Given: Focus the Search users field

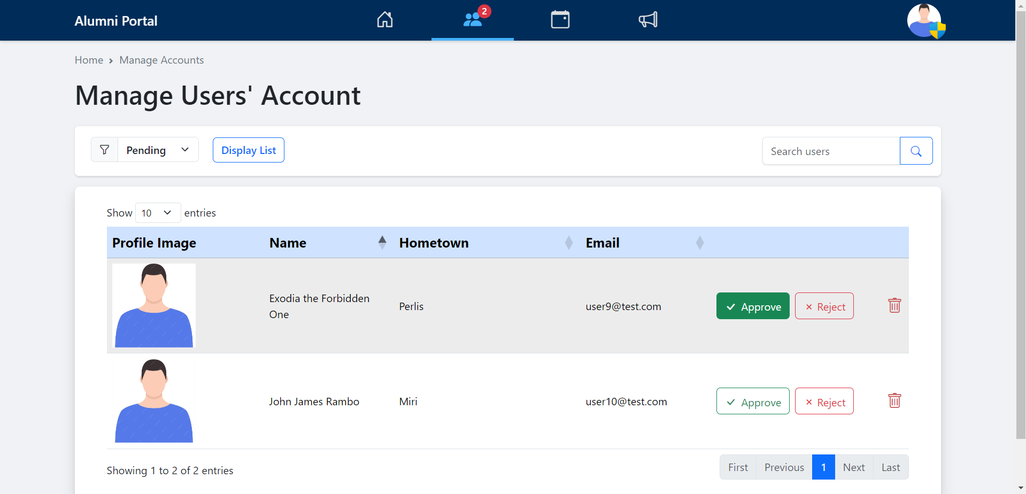Looking at the screenshot, I should tap(831, 151).
